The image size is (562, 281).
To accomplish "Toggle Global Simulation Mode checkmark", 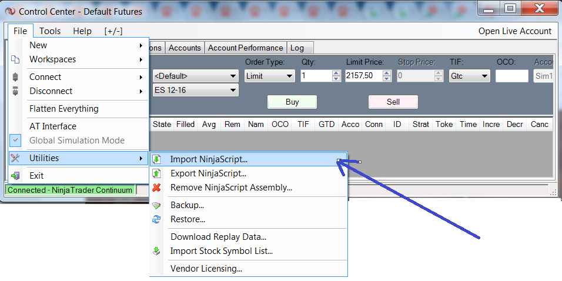I will point(15,140).
